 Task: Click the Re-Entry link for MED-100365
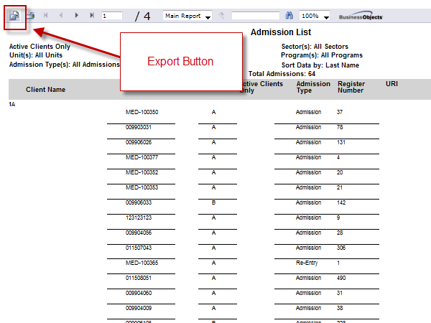click(x=307, y=263)
